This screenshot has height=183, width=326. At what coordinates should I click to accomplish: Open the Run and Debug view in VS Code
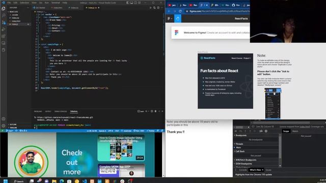point(4,29)
